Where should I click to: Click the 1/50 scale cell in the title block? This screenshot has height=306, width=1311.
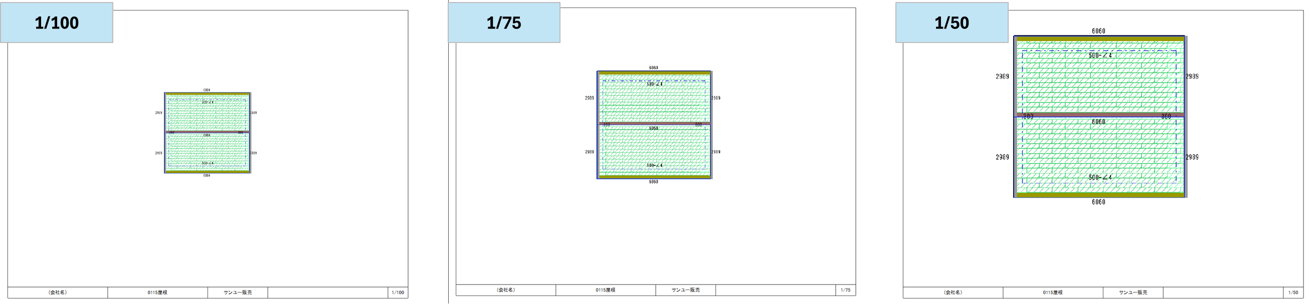[1292, 293]
